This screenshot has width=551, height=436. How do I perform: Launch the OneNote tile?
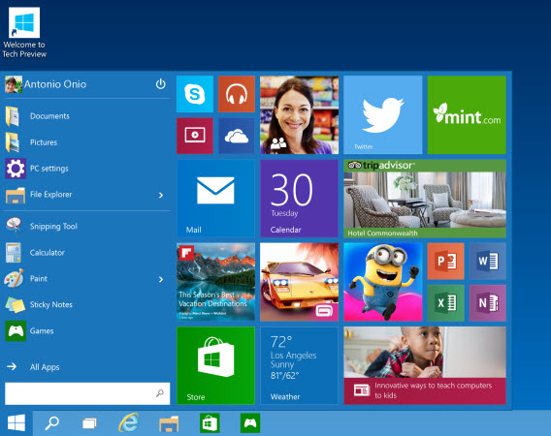click(488, 303)
